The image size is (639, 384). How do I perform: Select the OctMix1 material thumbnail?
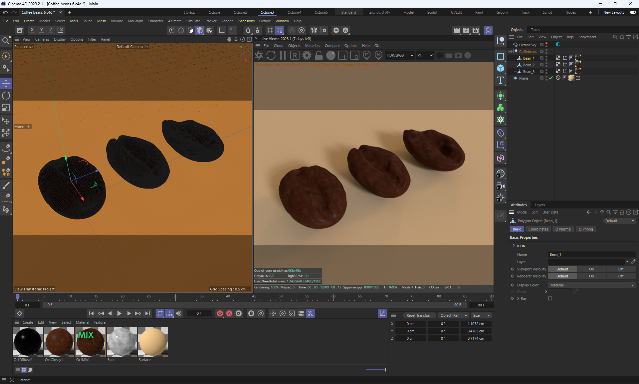[x=90, y=342]
